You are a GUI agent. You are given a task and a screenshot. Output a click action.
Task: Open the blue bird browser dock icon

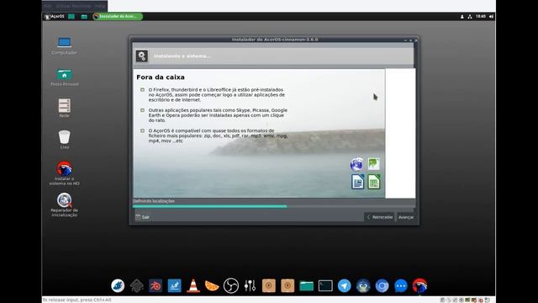coord(118,285)
